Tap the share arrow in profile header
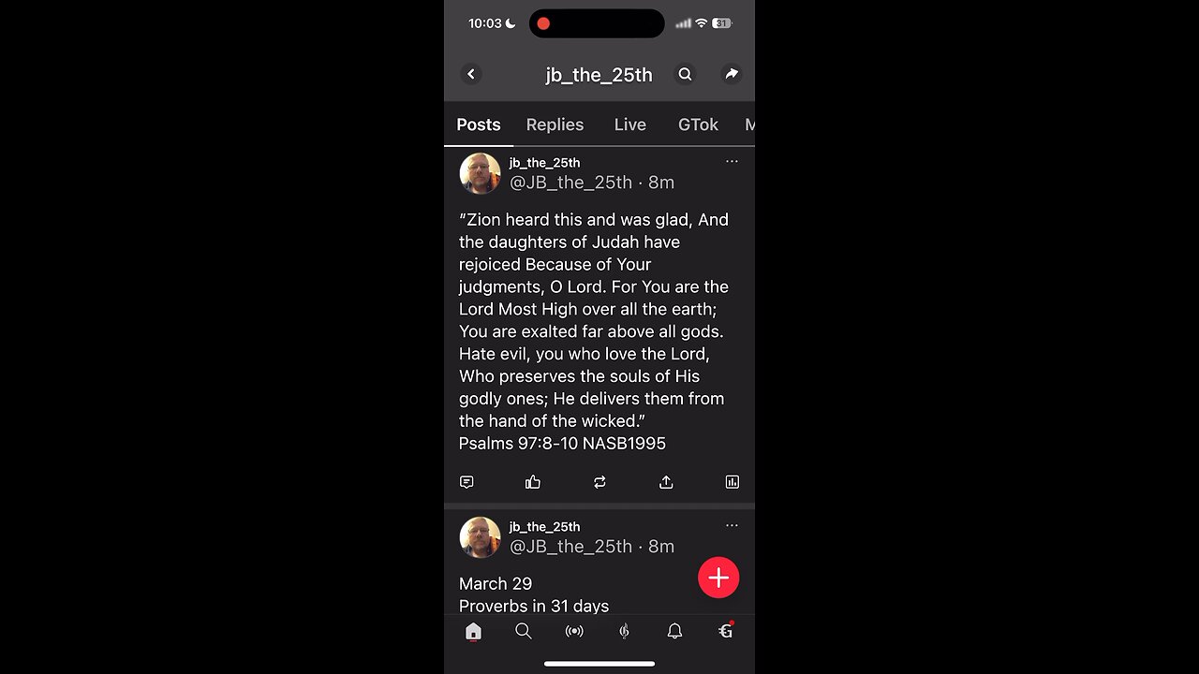The height and width of the screenshot is (674, 1199). click(732, 74)
